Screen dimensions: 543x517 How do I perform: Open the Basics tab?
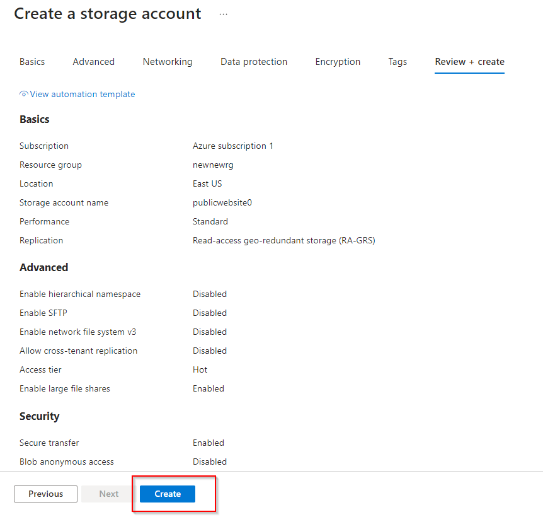coord(32,62)
